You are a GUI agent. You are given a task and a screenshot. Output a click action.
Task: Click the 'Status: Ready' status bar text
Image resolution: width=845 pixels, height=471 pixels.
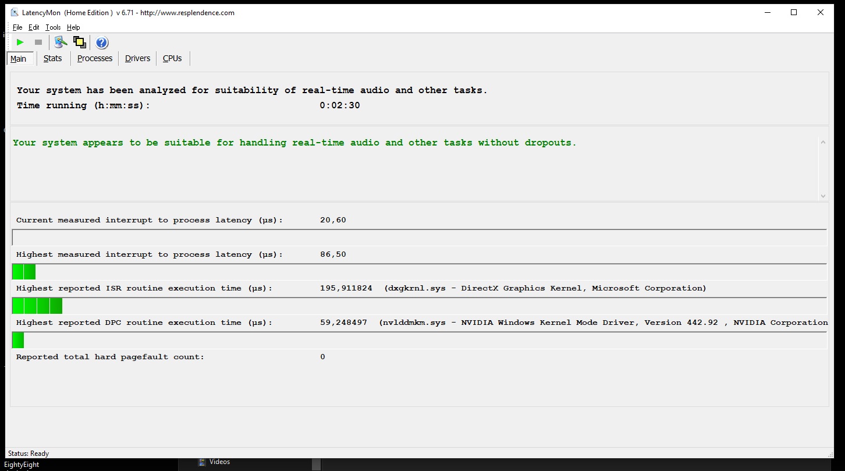29,454
